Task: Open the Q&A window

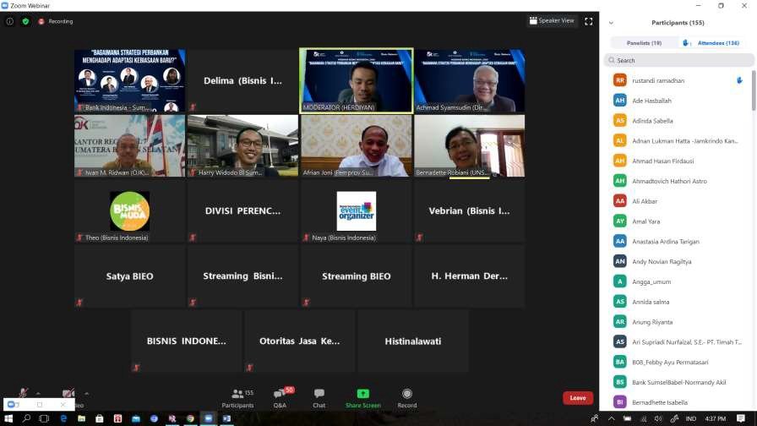Action: pyautogui.click(x=280, y=397)
